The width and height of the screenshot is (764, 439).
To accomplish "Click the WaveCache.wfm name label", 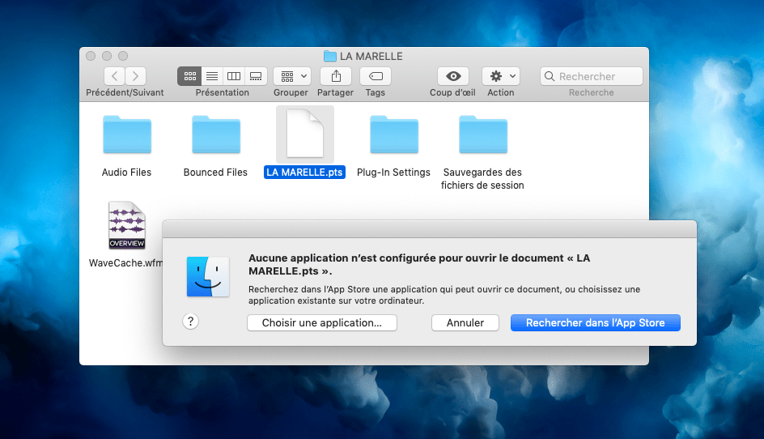I will [x=125, y=263].
